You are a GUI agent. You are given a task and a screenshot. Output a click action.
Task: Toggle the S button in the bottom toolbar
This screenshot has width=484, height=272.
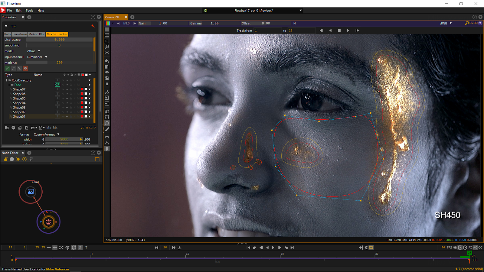click(80, 248)
